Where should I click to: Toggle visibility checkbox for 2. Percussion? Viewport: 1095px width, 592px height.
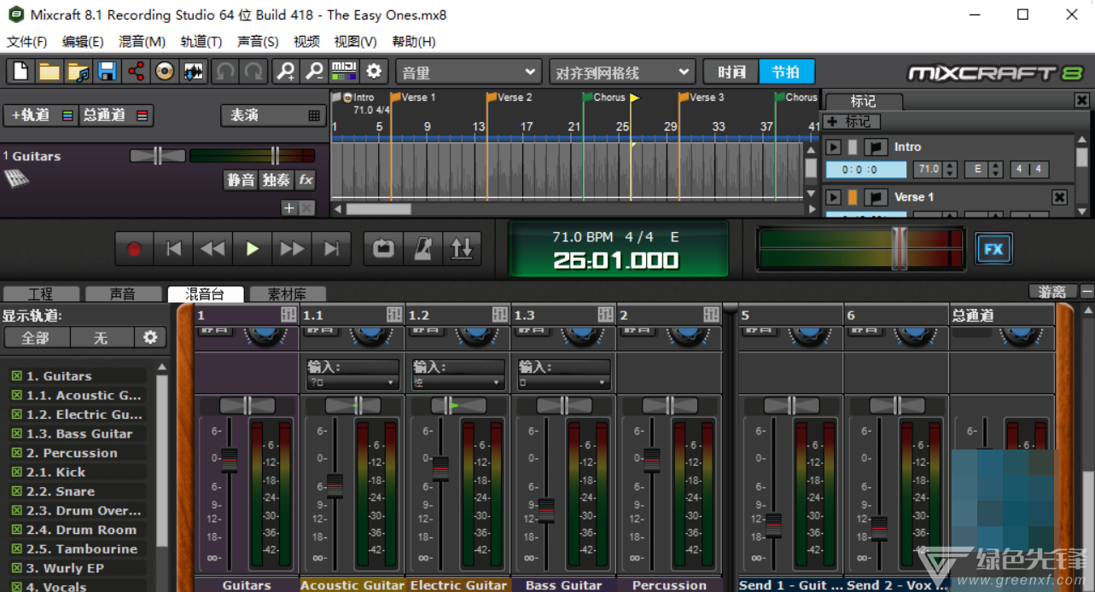click(x=16, y=453)
